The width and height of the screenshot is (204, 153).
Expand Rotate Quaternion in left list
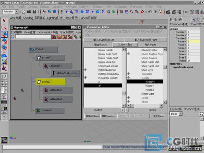pyautogui.click(x=85, y=70)
